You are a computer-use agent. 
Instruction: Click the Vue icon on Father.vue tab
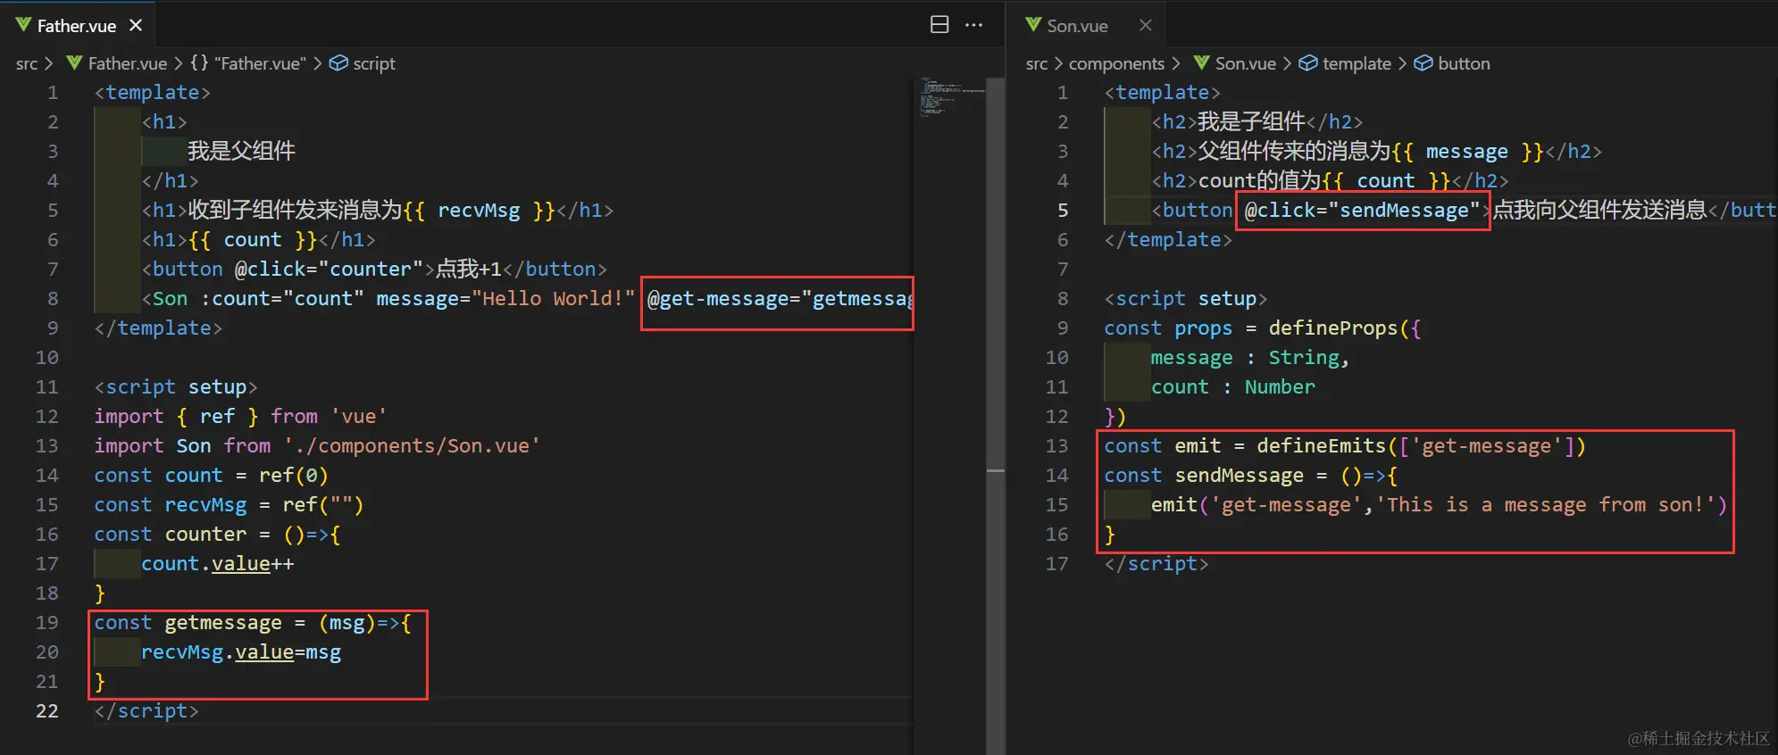(x=23, y=25)
